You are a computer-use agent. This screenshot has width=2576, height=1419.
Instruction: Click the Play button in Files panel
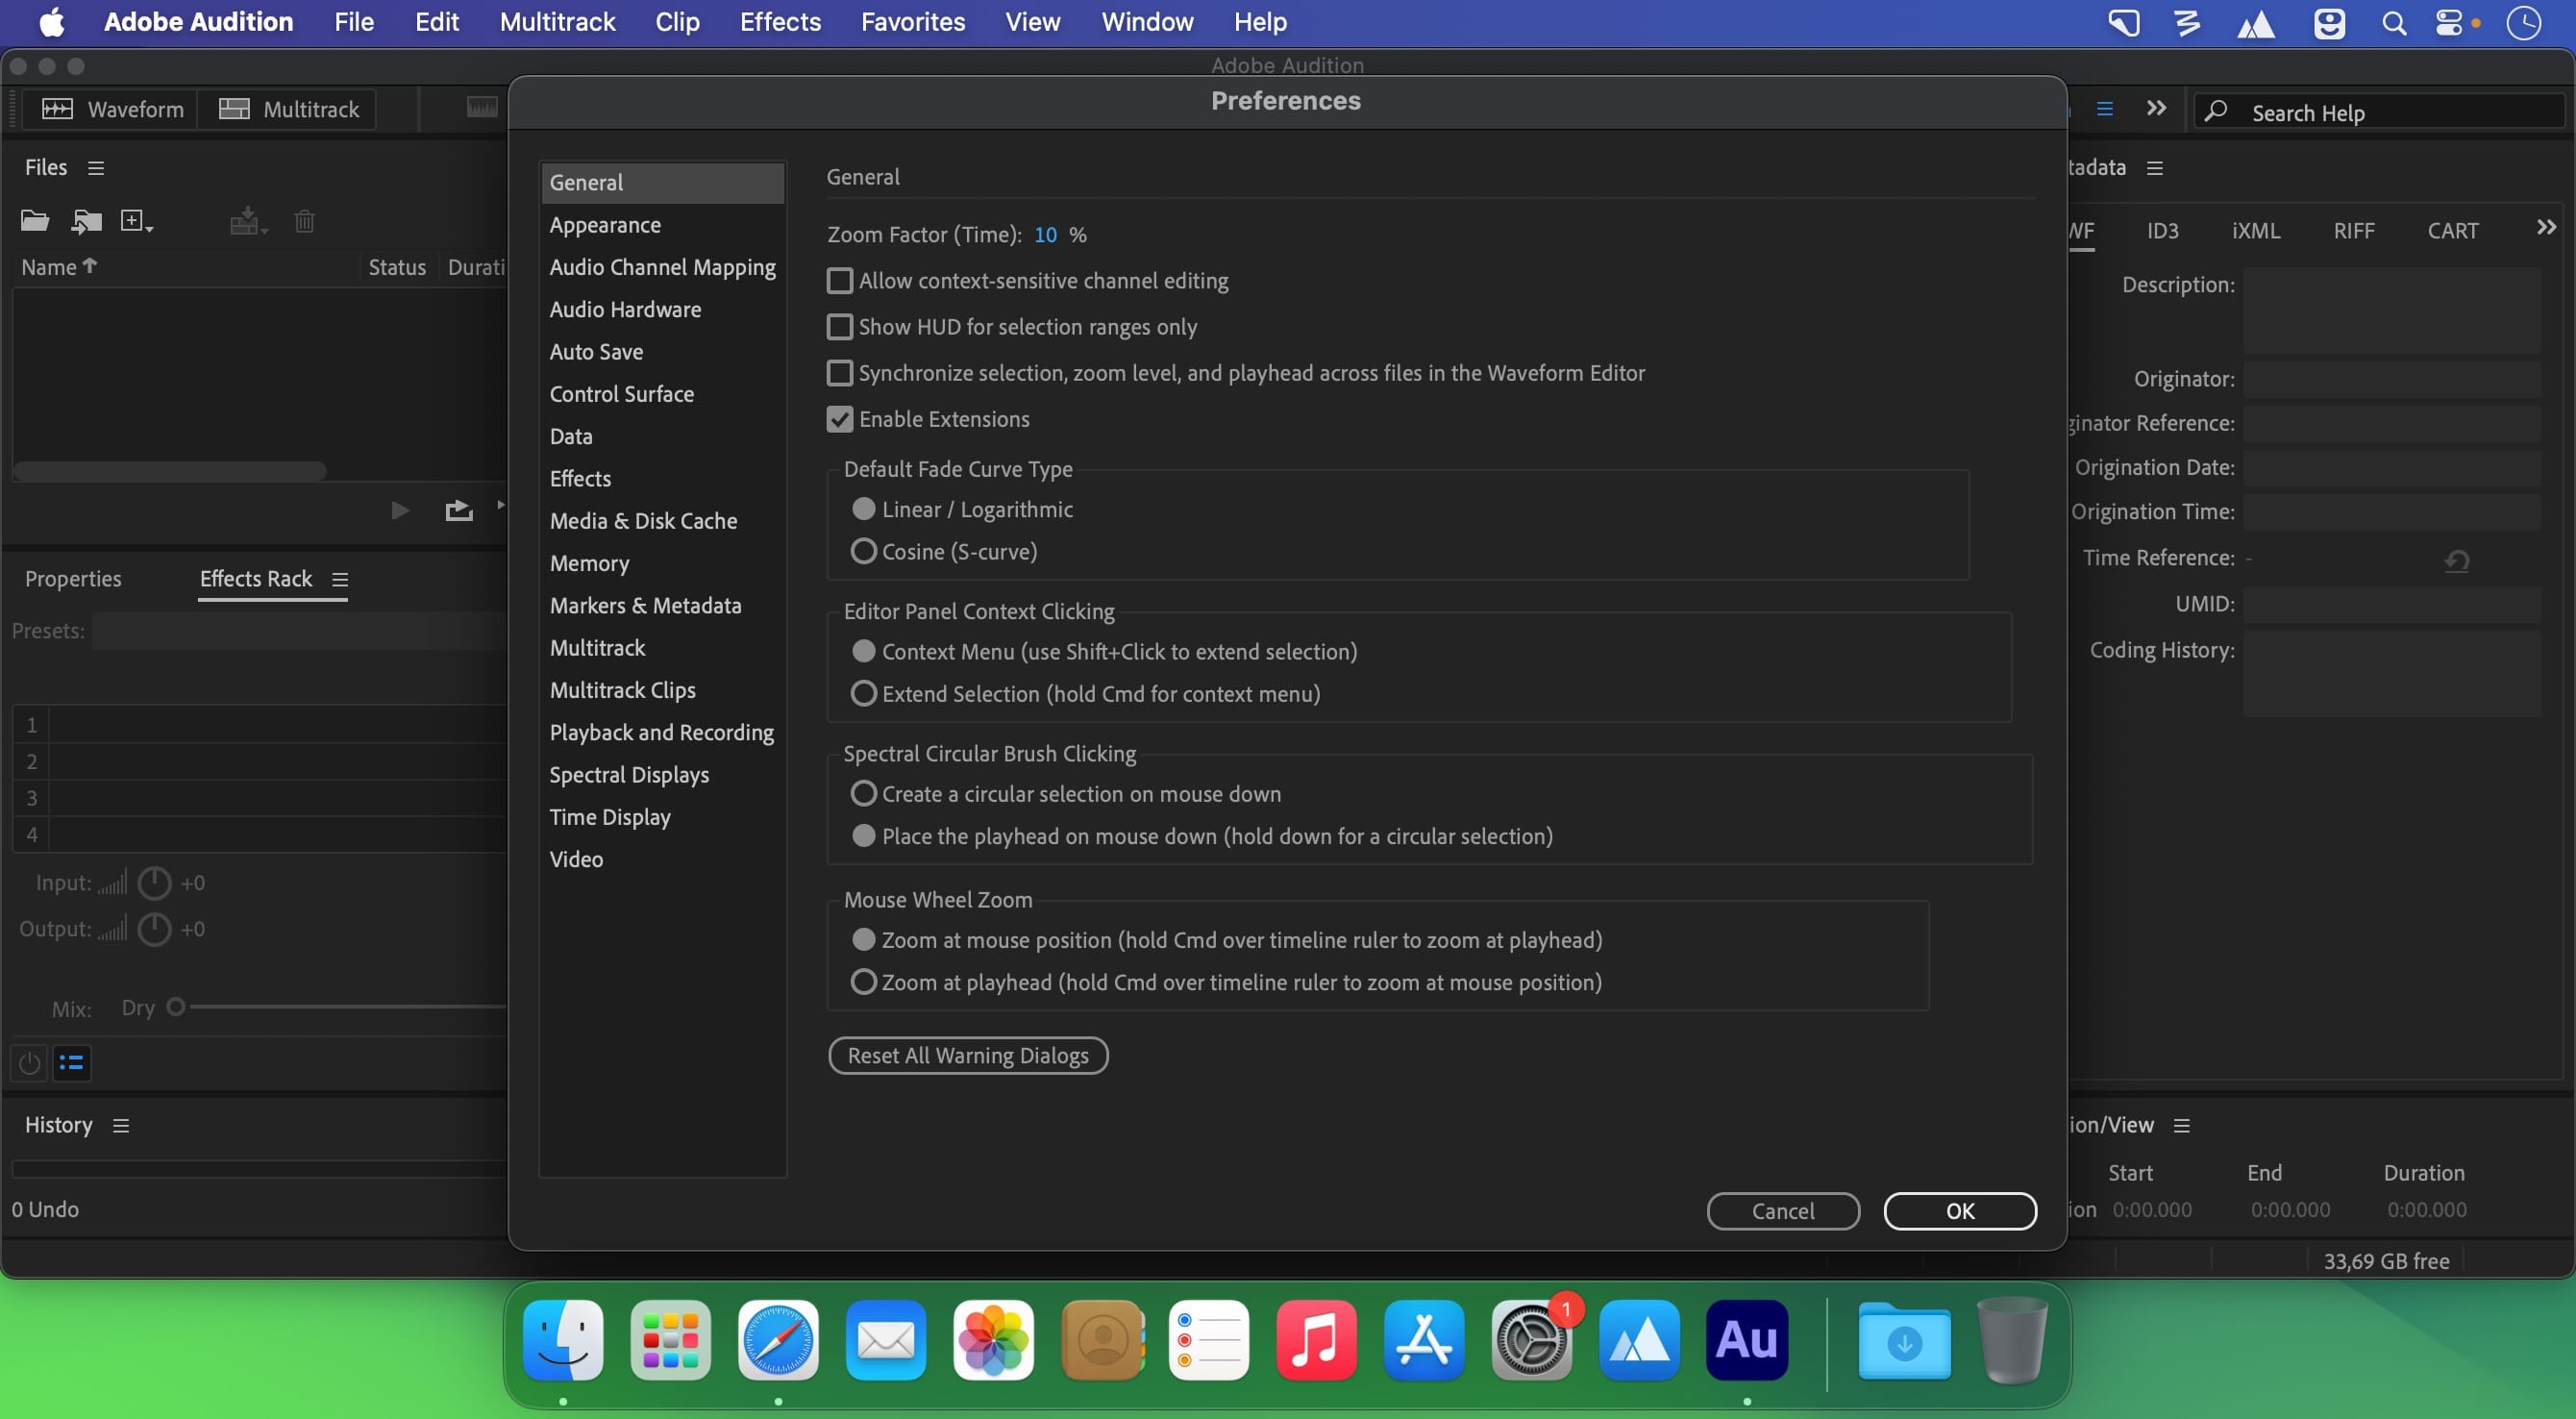(x=400, y=511)
